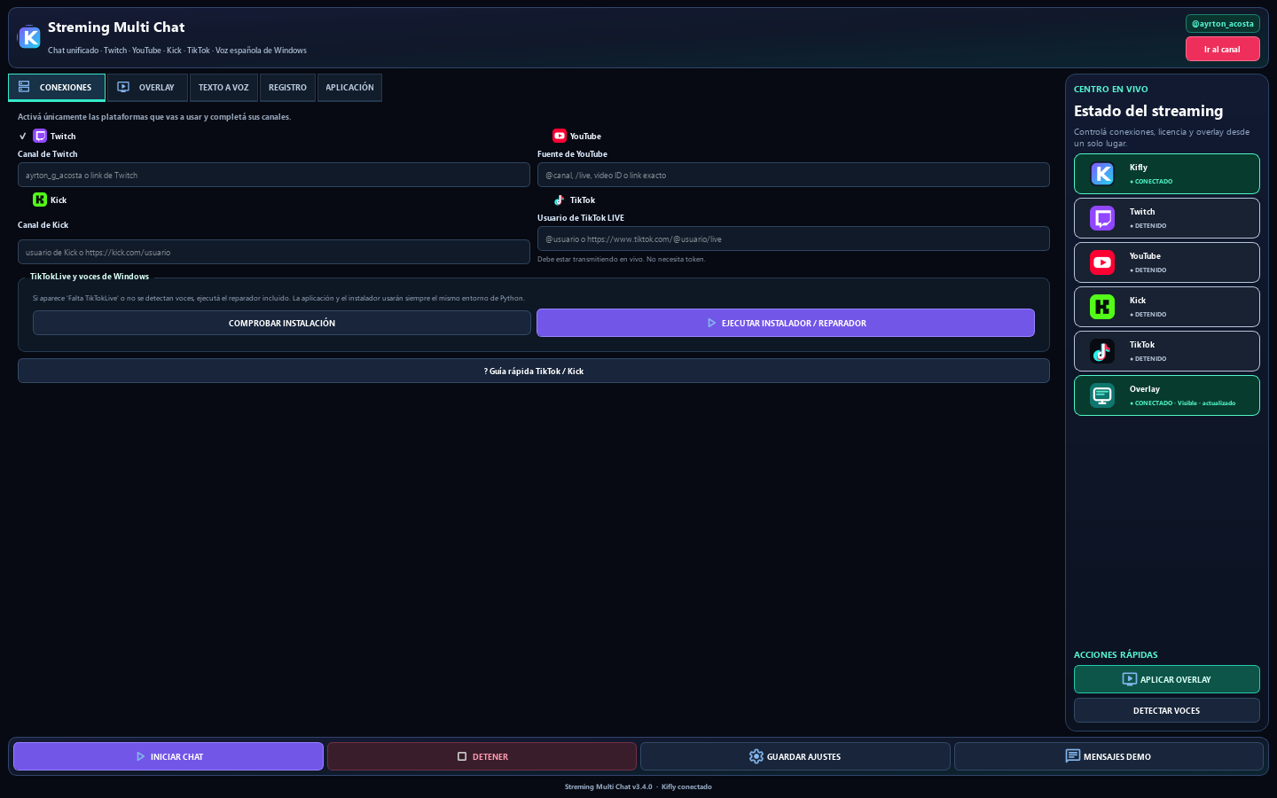Image resolution: width=1277 pixels, height=798 pixels.
Task: Go to the Aplicación tab
Action: [x=349, y=88]
